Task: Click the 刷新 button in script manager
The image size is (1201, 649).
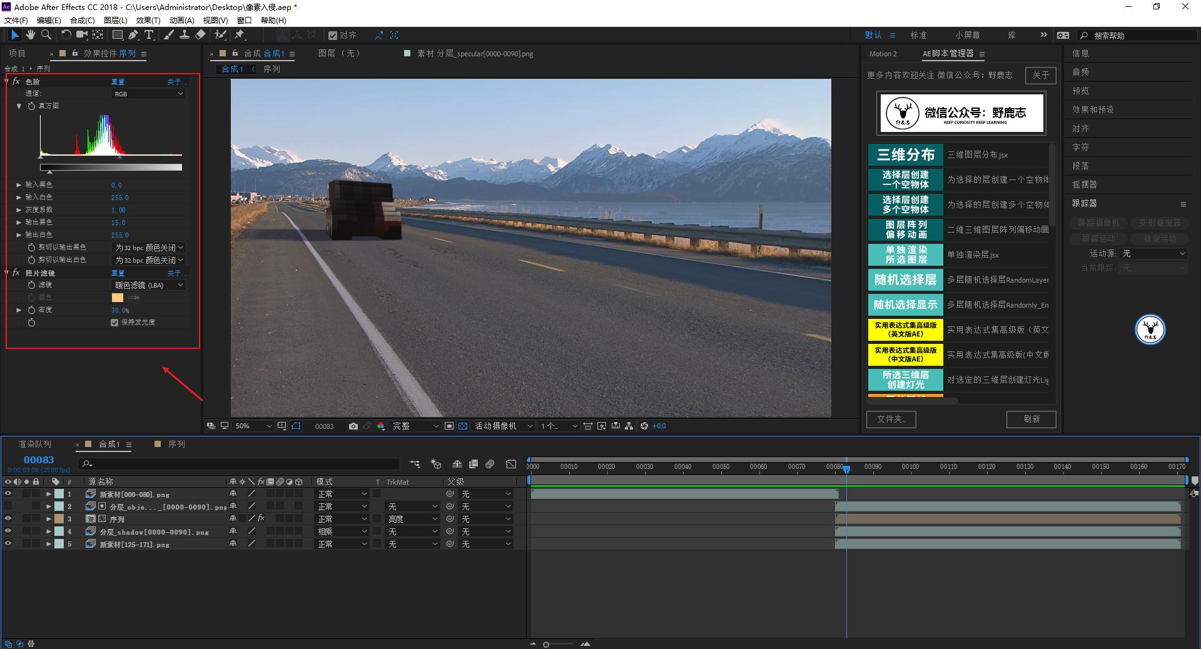Action: click(1031, 419)
